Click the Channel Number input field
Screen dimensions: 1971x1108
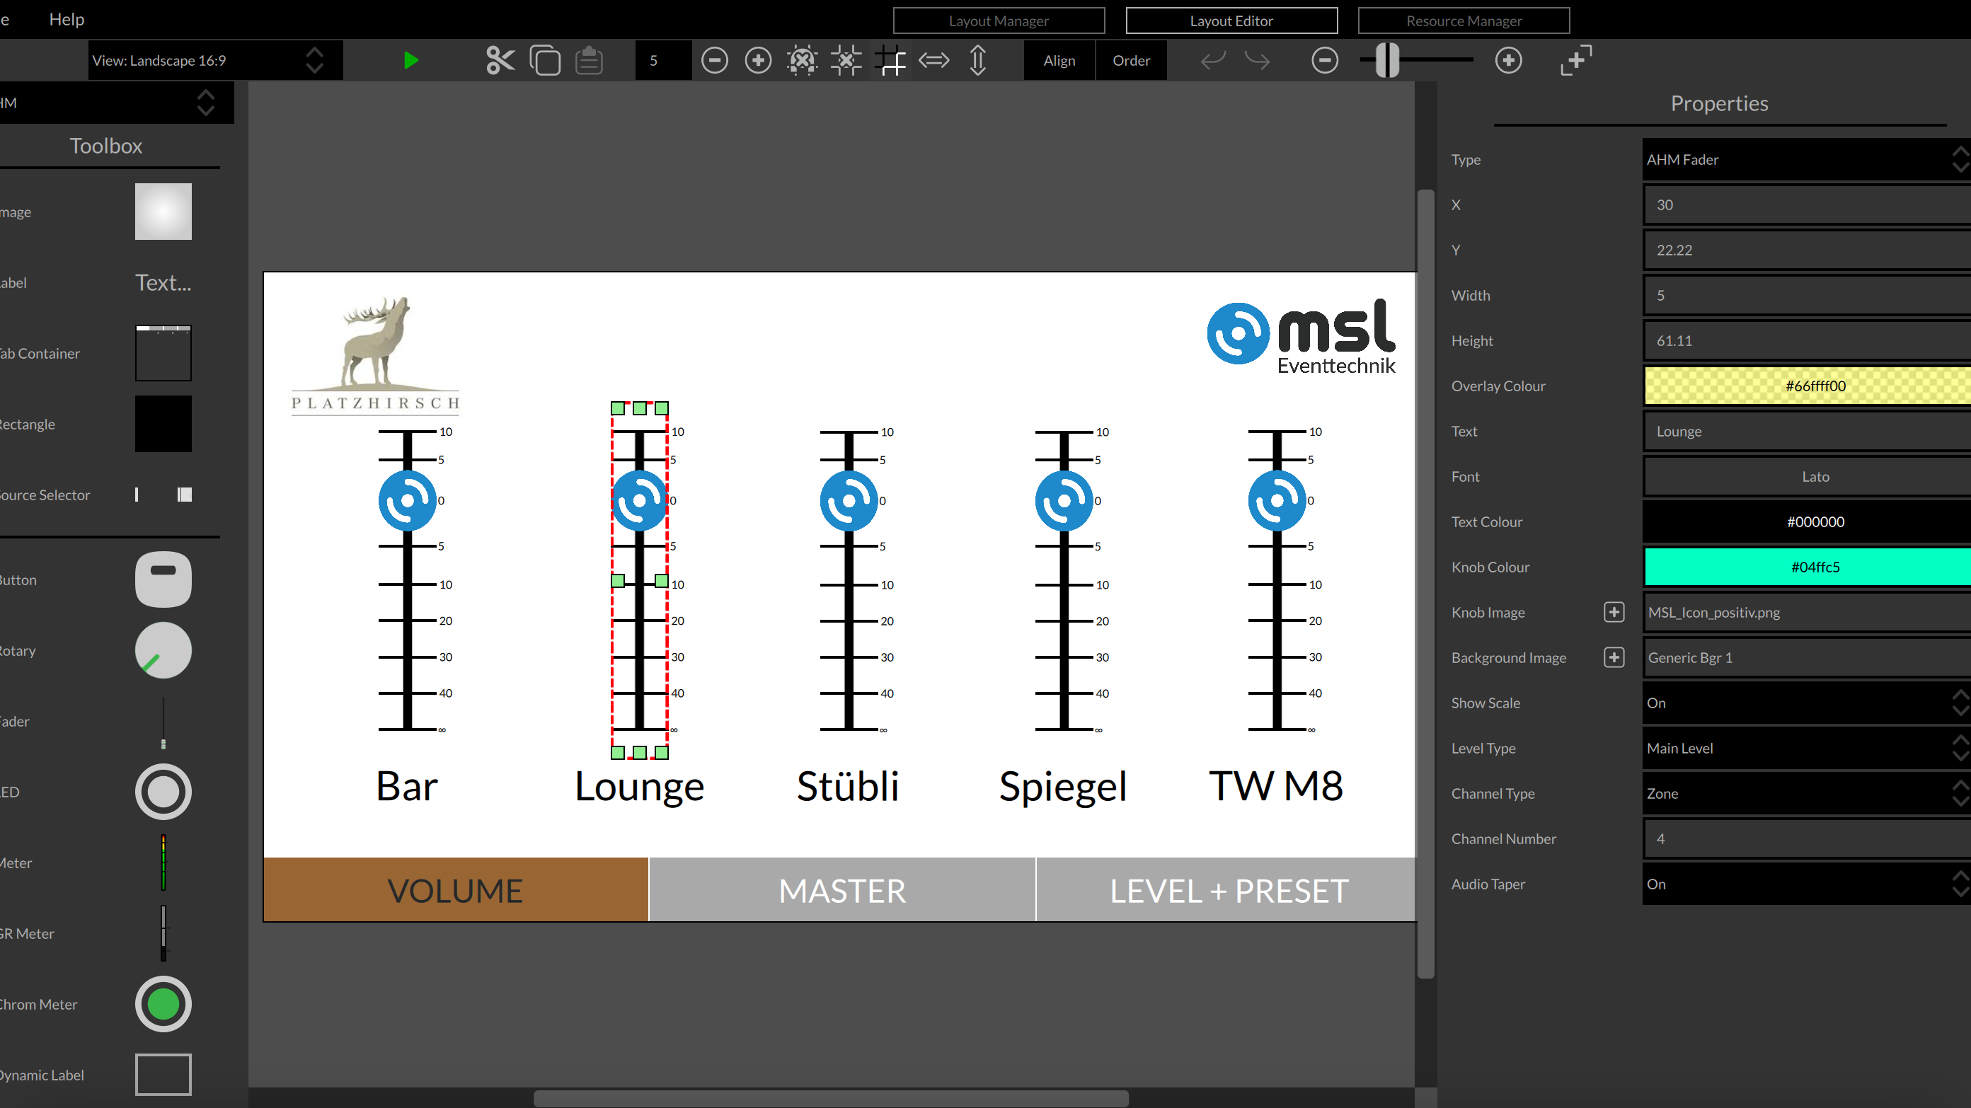pos(1806,838)
